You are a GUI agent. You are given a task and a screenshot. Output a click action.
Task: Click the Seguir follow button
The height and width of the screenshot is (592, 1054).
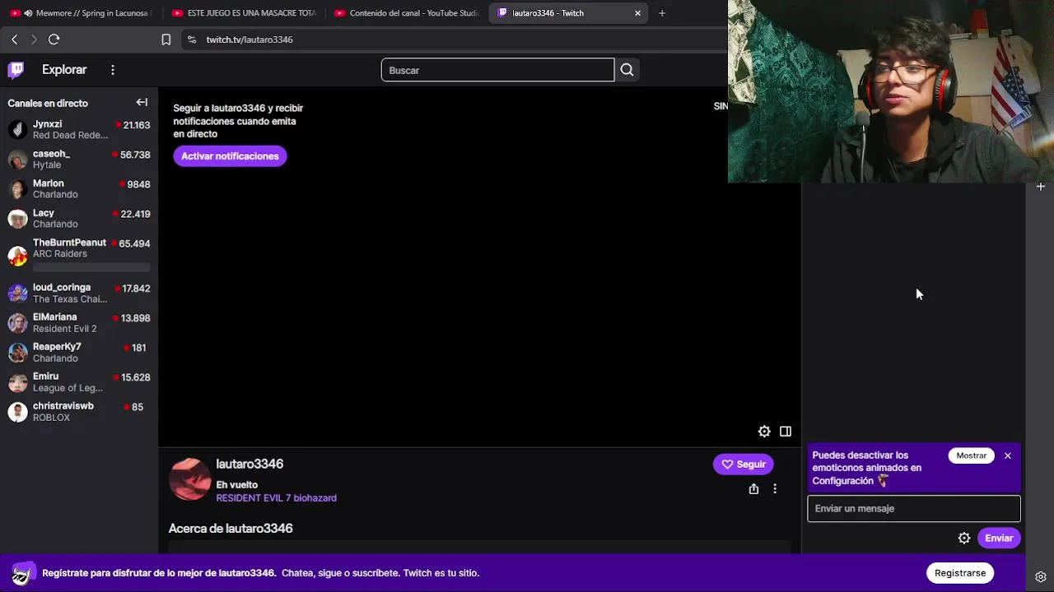[743, 465]
